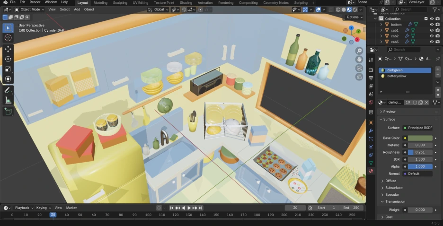443x226 pixels.
Task: Open the Render menu
Action: click(x=35, y=2)
